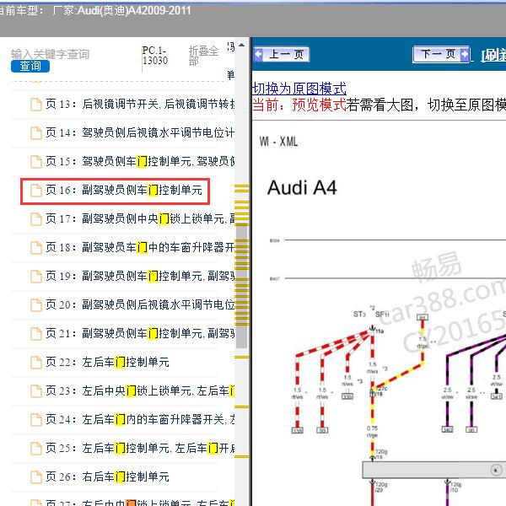The width and height of the screenshot is (506, 506).
Task: Click the document icon of page 22
Action: click(x=36, y=362)
